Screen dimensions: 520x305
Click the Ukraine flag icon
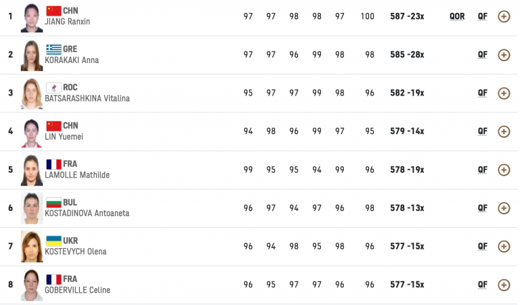(53, 241)
